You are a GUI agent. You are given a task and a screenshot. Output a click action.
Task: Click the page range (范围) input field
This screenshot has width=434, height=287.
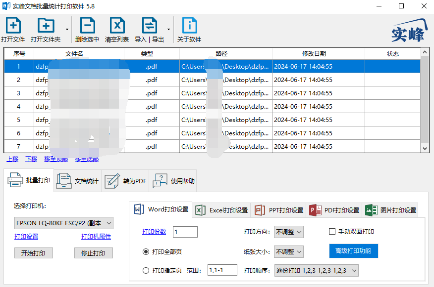[222, 270]
